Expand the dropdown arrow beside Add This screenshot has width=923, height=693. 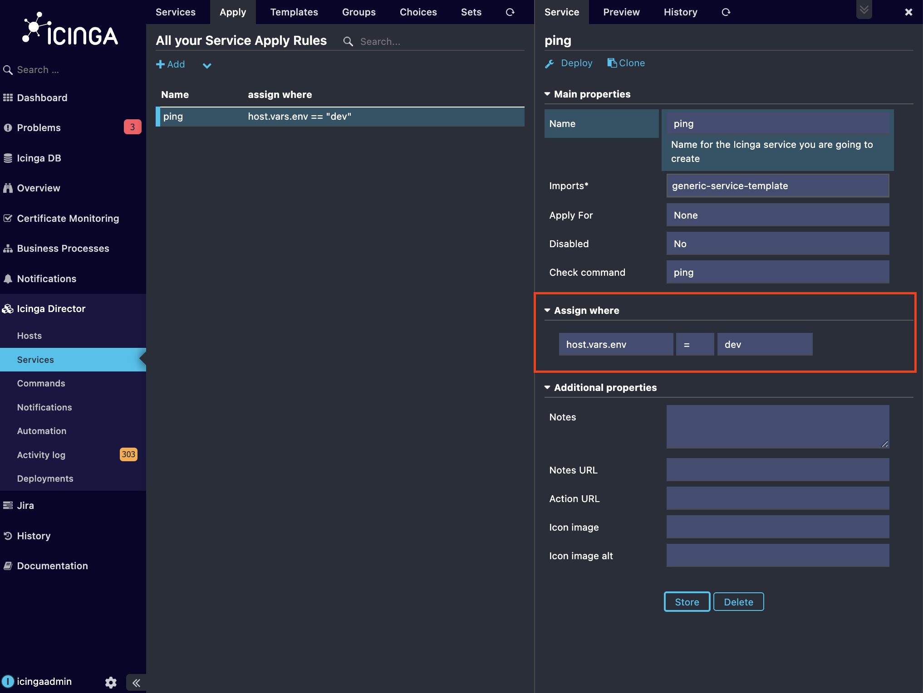pos(207,66)
